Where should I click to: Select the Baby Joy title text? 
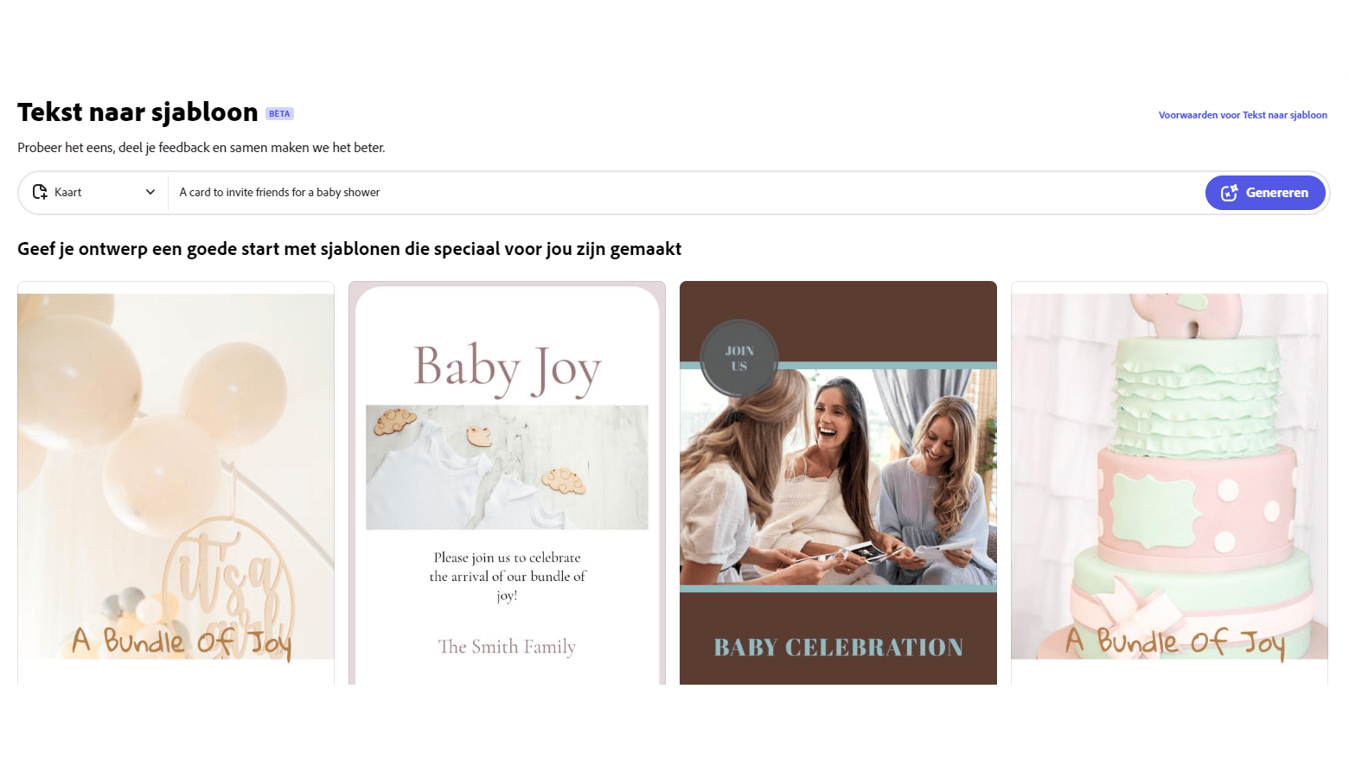[507, 369]
